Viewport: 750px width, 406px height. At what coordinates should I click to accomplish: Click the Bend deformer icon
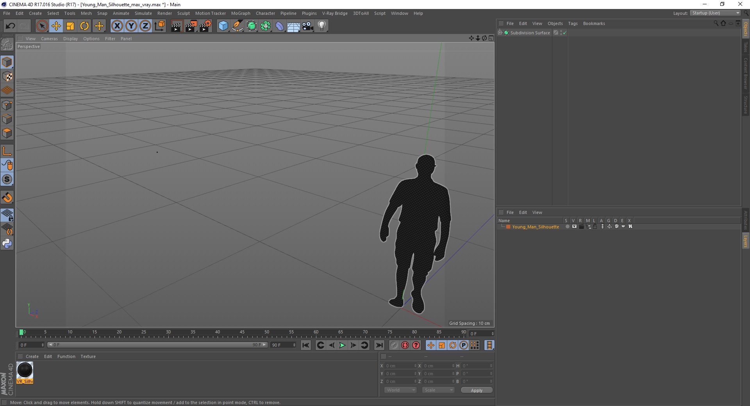click(280, 26)
